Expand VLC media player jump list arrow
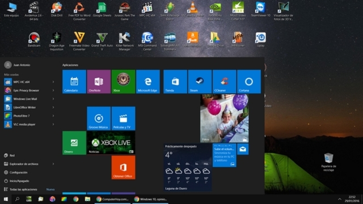 (x=53, y=125)
